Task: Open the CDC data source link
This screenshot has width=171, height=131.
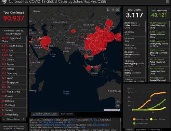Action: coord(51,125)
